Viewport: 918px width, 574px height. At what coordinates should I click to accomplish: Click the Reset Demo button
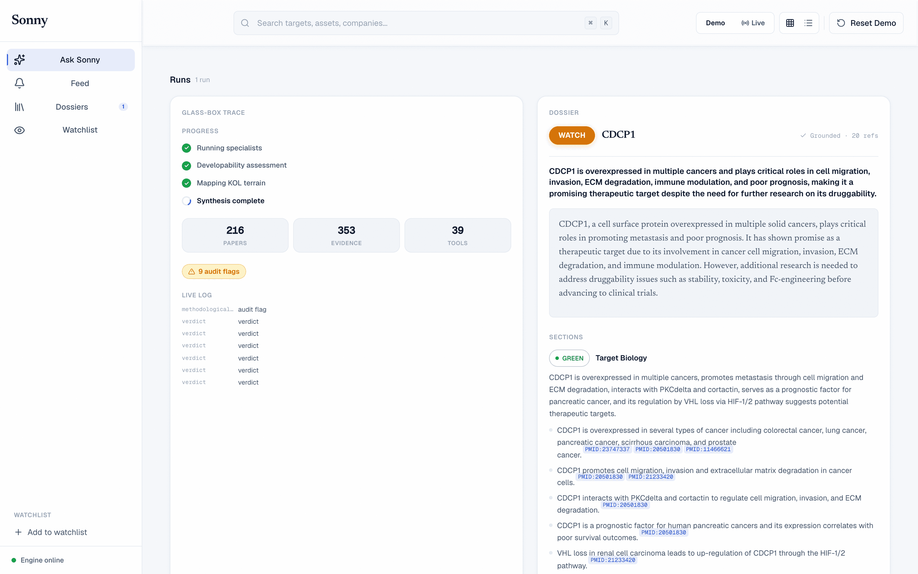tap(866, 23)
